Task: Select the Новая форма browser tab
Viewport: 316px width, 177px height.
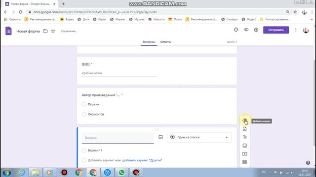Action: (30, 4)
